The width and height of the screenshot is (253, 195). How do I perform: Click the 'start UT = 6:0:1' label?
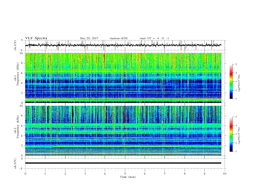(154, 38)
